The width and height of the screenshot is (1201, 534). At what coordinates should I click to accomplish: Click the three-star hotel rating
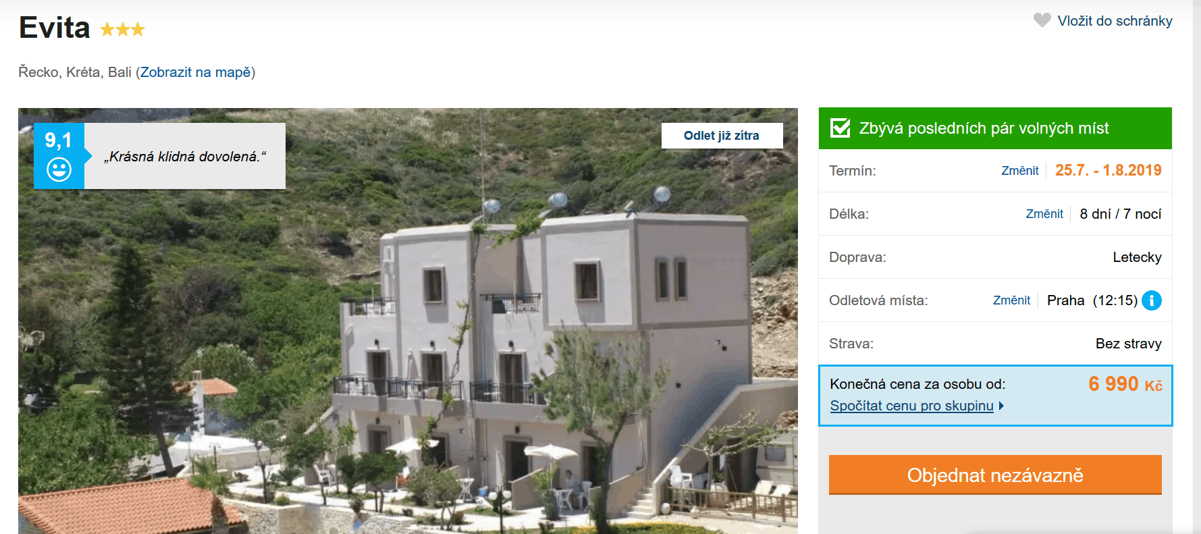[x=122, y=29]
